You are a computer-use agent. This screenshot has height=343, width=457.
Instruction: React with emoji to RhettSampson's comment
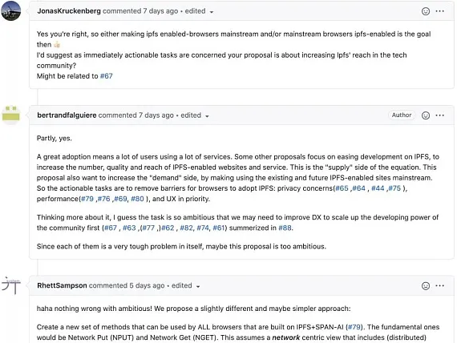tap(426, 286)
